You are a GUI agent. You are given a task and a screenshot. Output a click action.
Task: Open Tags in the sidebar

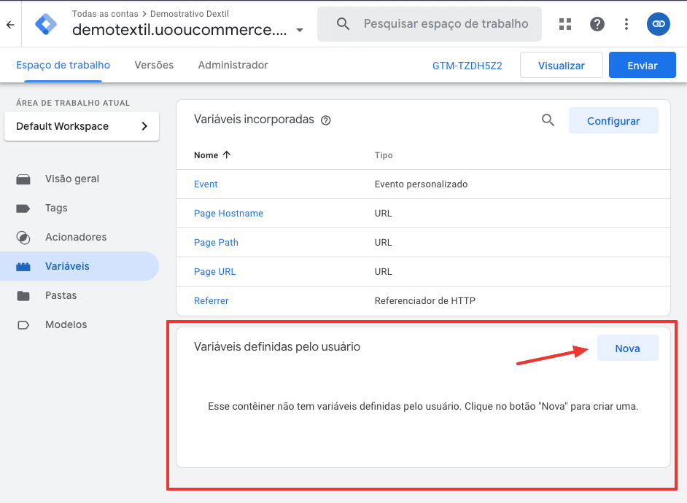click(56, 208)
